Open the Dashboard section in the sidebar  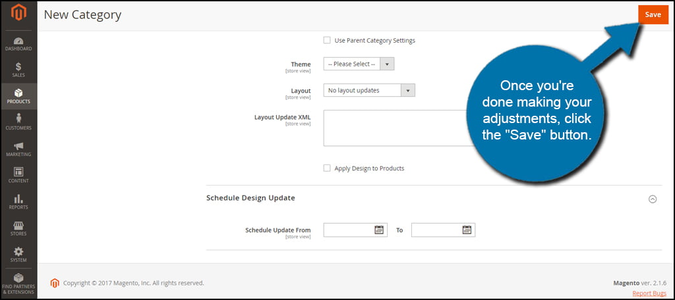pyautogui.click(x=18, y=43)
